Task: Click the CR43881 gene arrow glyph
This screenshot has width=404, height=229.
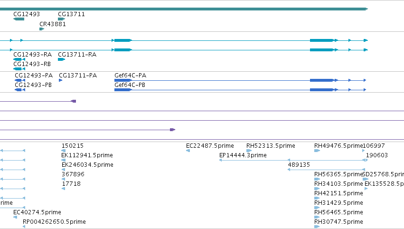Action: [42, 29]
